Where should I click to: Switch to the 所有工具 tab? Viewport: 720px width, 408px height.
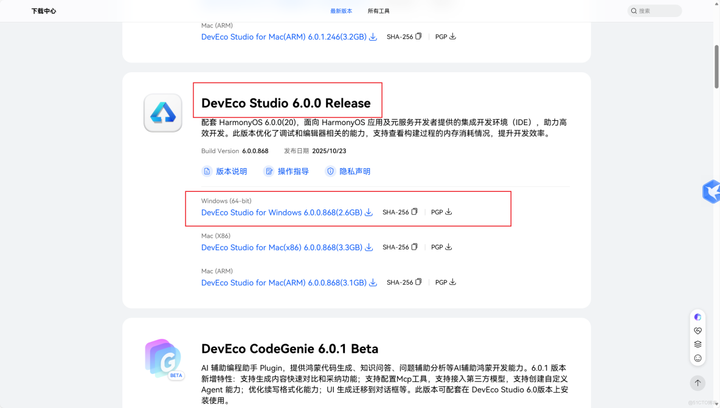point(379,10)
